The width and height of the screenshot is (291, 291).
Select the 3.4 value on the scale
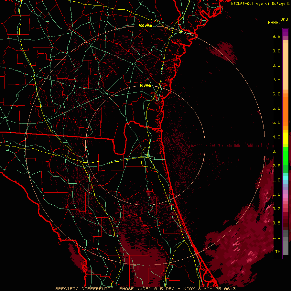point(276,151)
